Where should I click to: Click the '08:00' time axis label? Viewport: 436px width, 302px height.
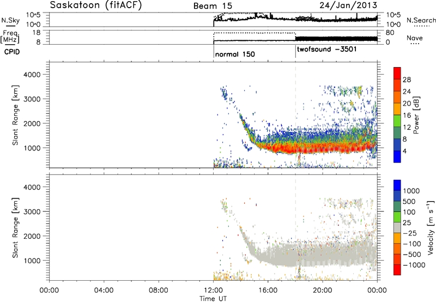tap(159, 291)
